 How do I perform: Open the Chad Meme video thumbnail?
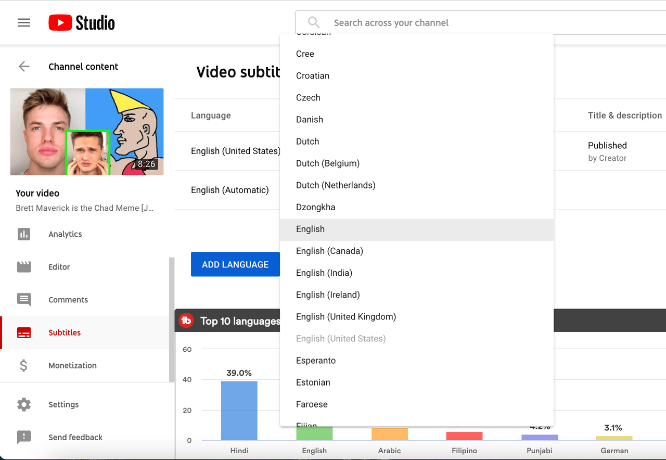(x=86, y=132)
